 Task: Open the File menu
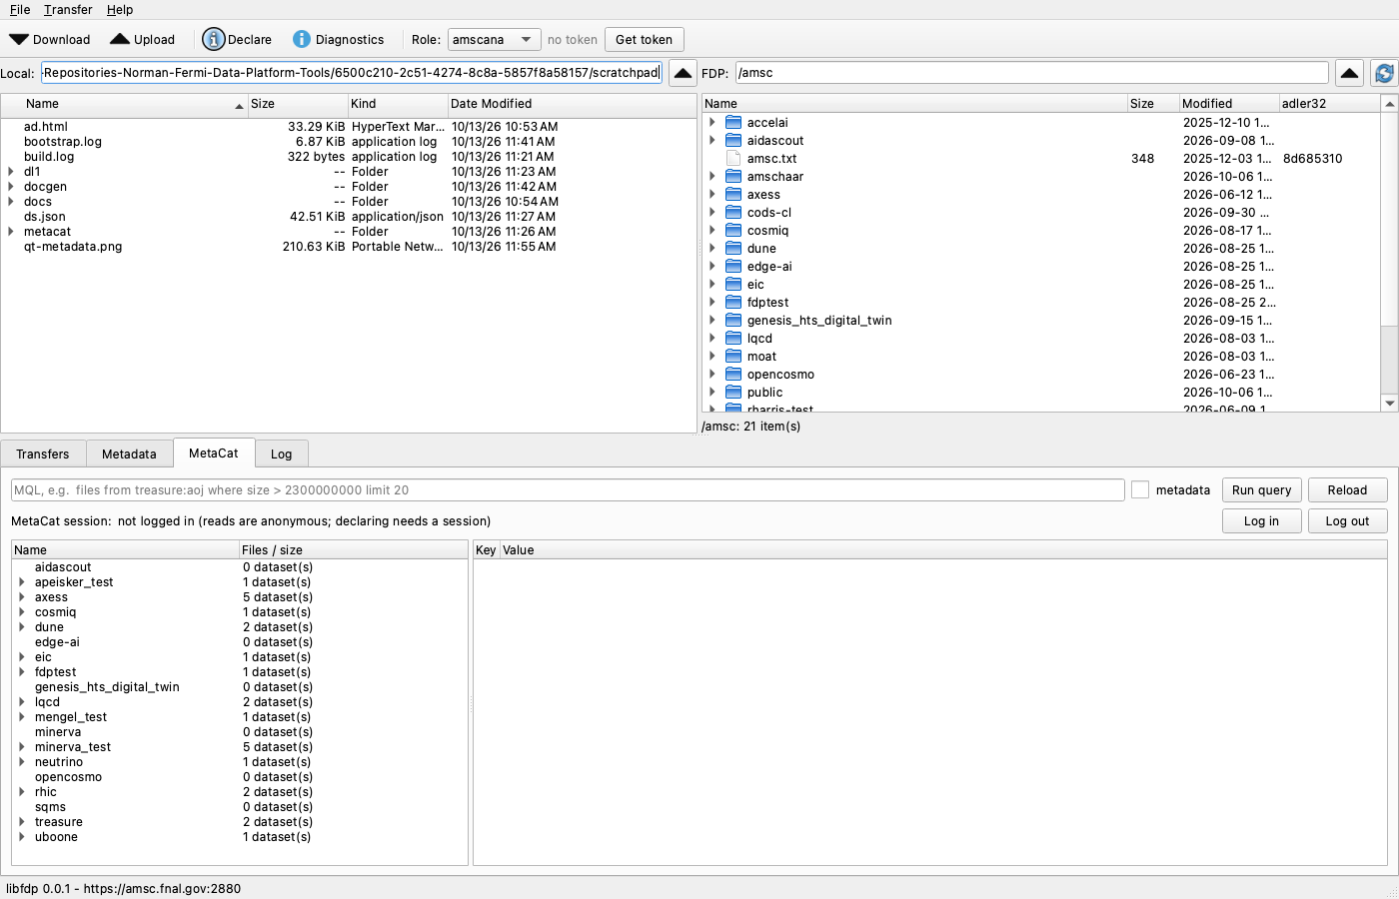pos(20,10)
